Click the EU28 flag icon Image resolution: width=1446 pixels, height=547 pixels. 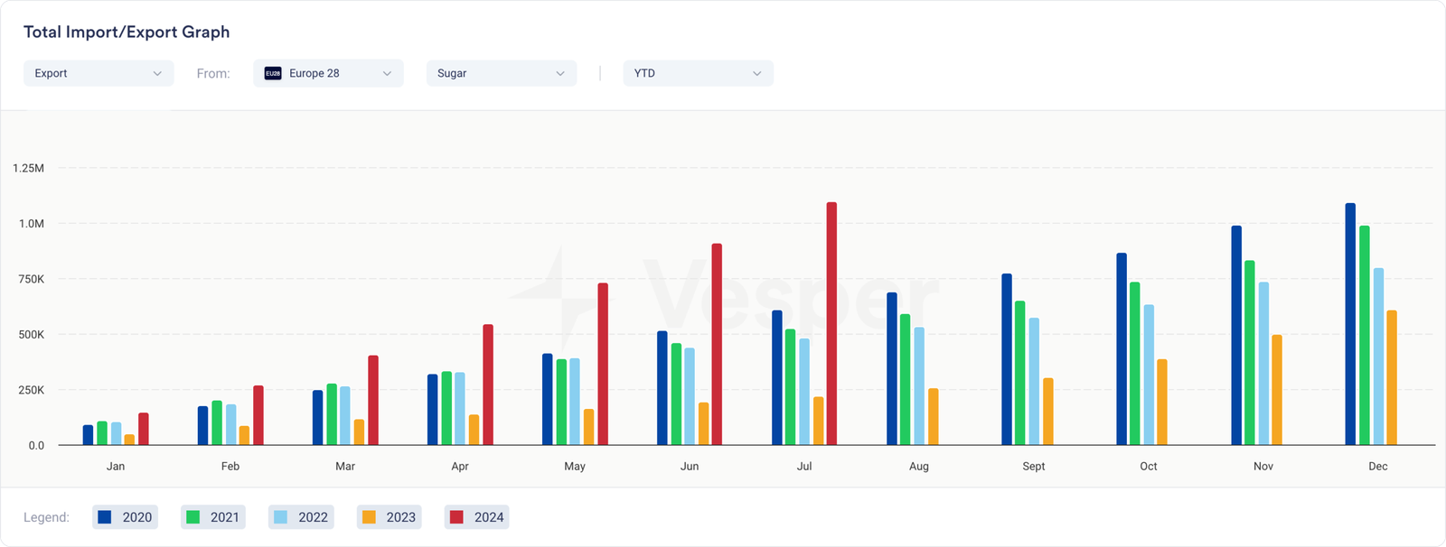pyautogui.click(x=273, y=73)
